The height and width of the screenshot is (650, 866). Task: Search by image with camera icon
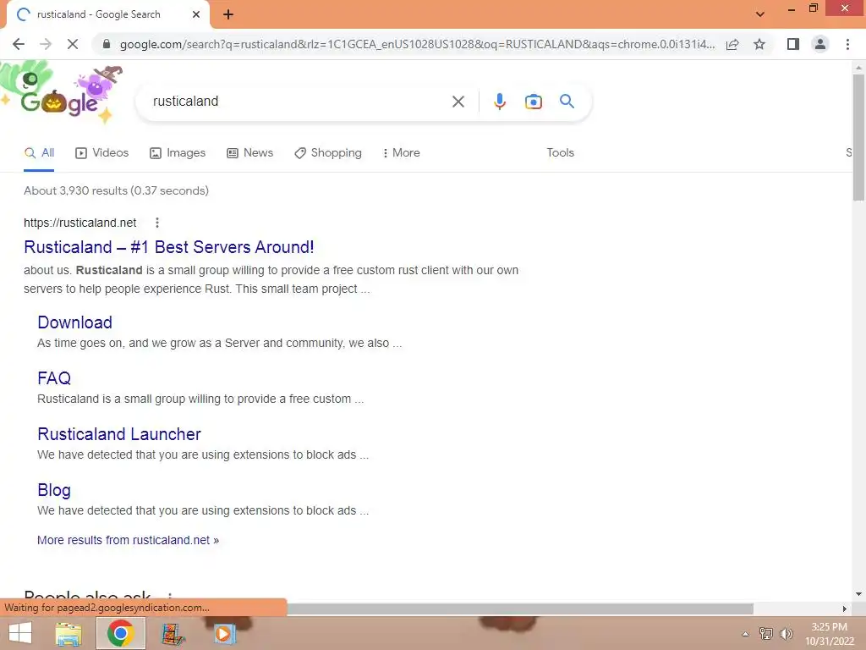point(533,102)
